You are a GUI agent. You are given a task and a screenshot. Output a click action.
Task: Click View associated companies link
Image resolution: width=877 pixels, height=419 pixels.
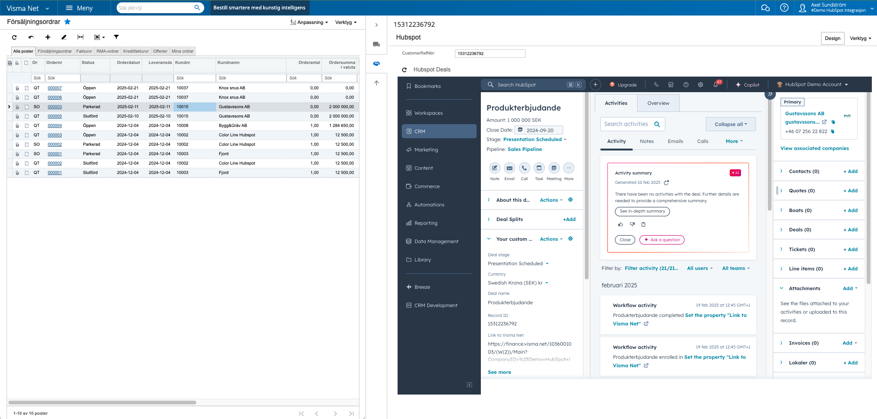click(814, 148)
